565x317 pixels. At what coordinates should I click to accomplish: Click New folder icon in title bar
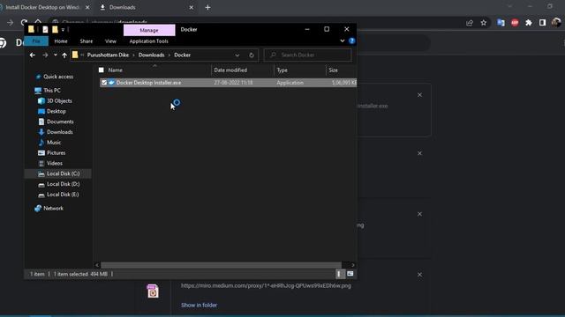point(55,29)
